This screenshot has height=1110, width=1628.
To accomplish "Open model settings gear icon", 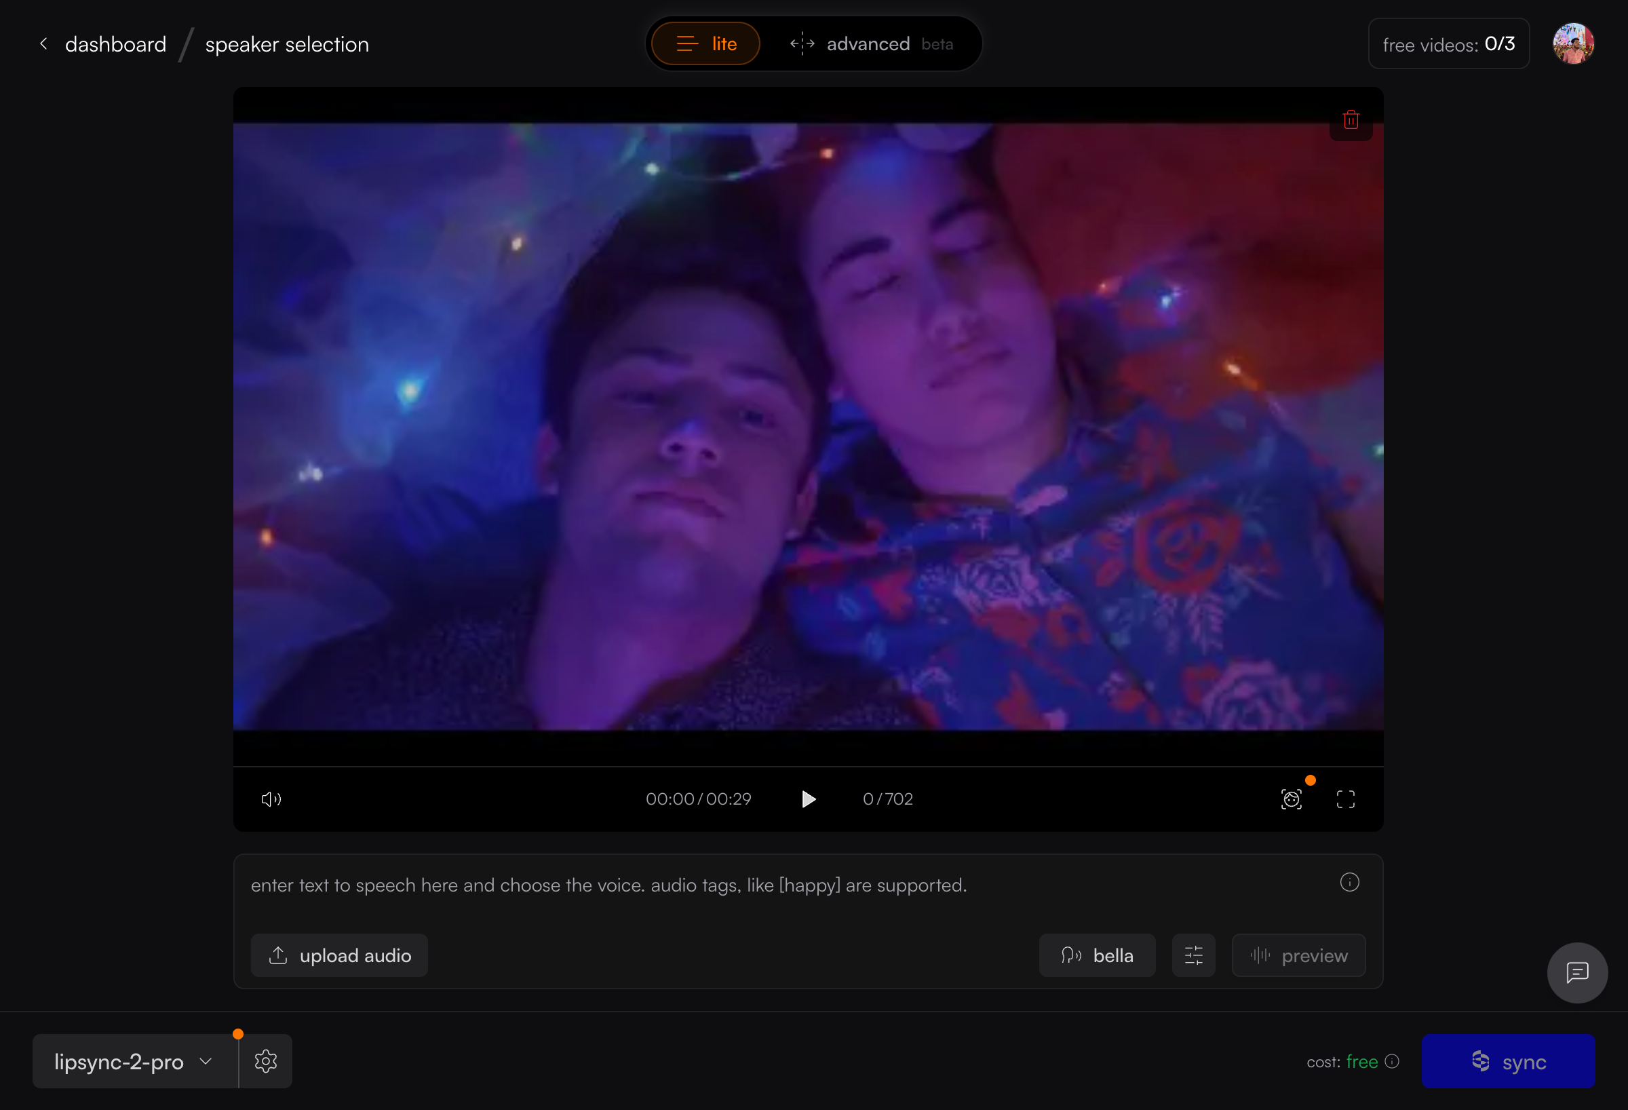I will point(265,1061).
